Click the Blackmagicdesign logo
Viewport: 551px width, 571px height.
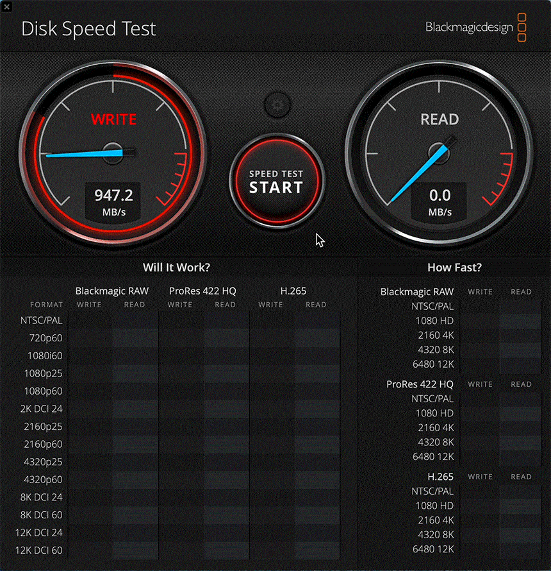tap(476, 28)
